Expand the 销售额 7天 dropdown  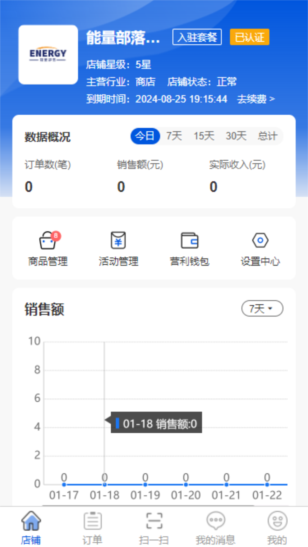pyautogui.click(x=262, y=309)
